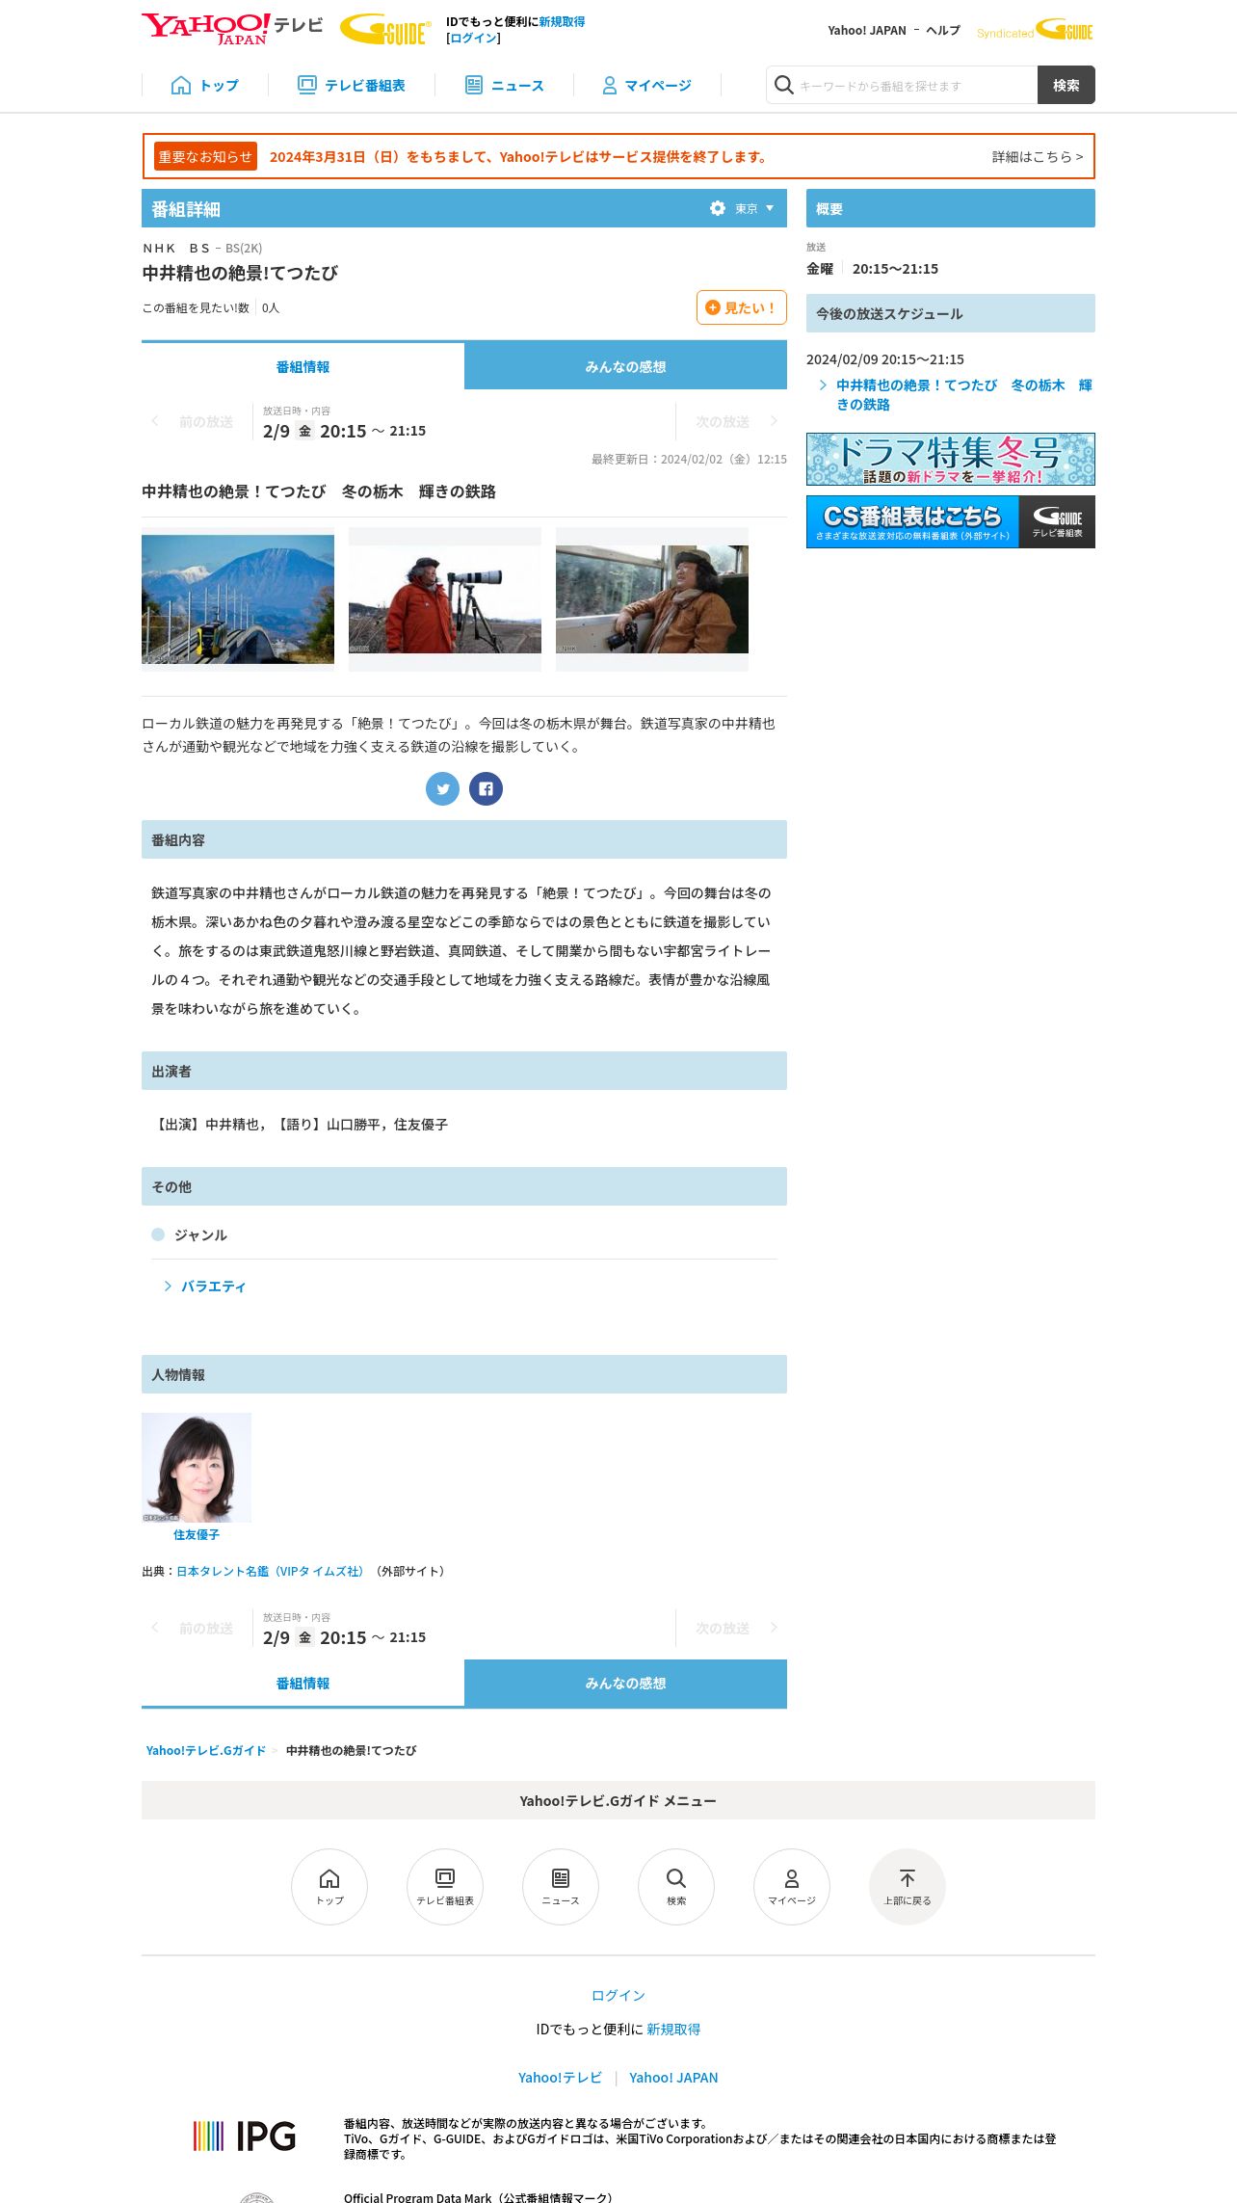The image size is (1237, 2203).
Task: Click the magnifier icon in search box
Action: 784,86
